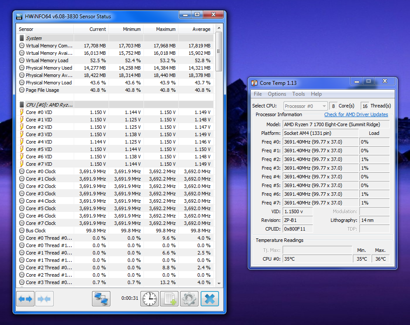
Task: Click the Bus Clock current 99.8 MHz value
Action: click(x=96, y=231)
